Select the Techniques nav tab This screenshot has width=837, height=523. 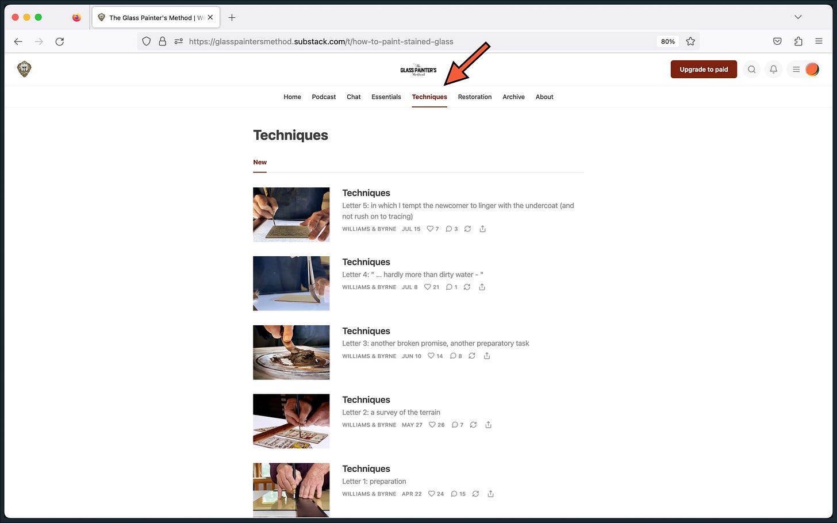point(429,97)
